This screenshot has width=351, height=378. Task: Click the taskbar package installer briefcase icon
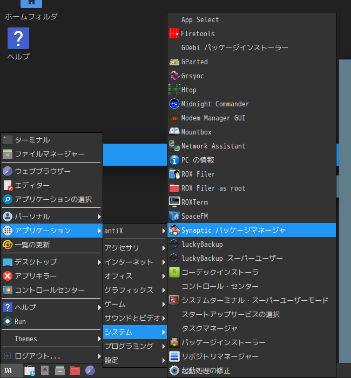[x=30, y=370]
